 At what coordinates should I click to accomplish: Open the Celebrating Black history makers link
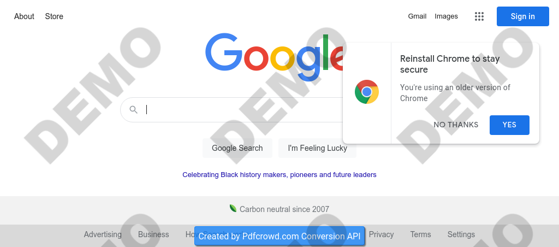(279, 175)
